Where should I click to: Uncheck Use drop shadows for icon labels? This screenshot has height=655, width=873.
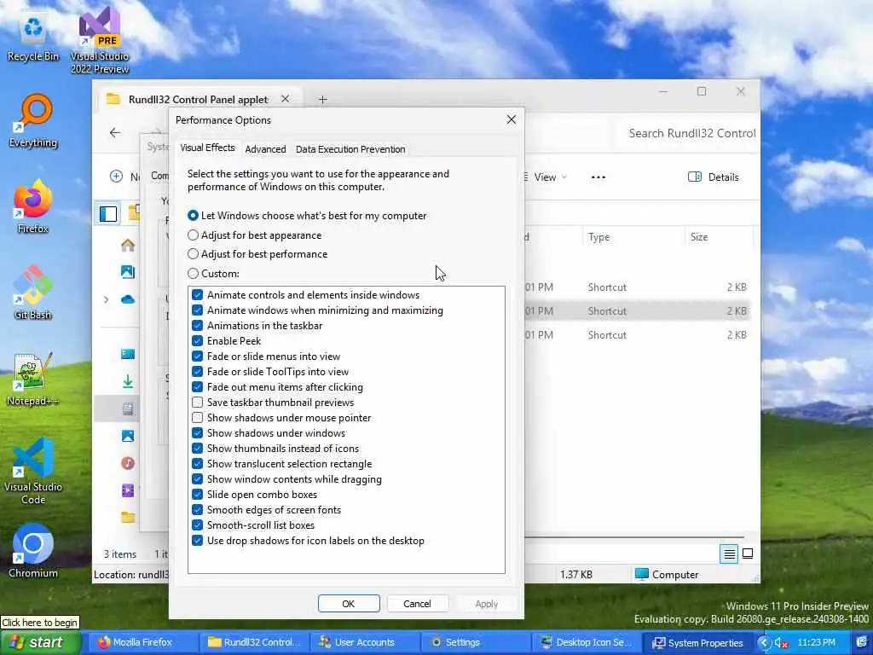click(197, 540)
